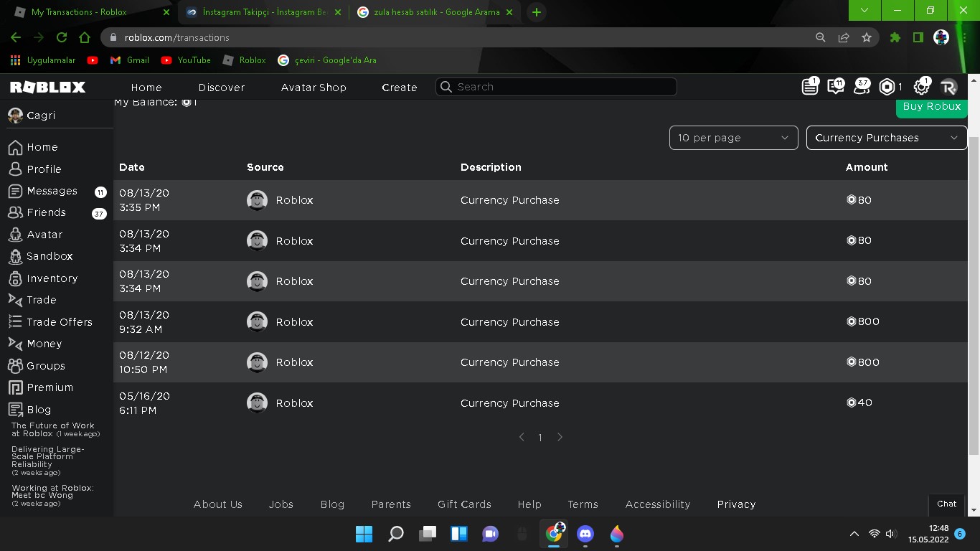Open the settings gear icon

pos(921,87)
